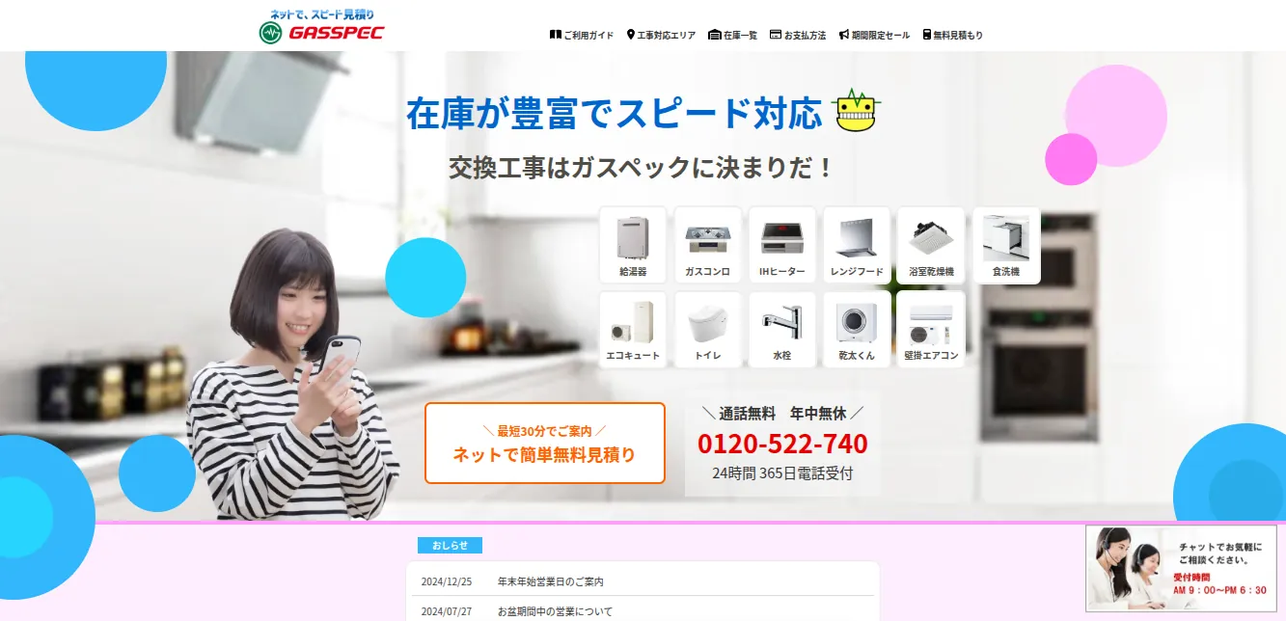Image resolution: width=1286 pixels, height=621 pixels.
Task: Open the 壁掛エアコン air conditioner icon
Action: coord(931,330)
